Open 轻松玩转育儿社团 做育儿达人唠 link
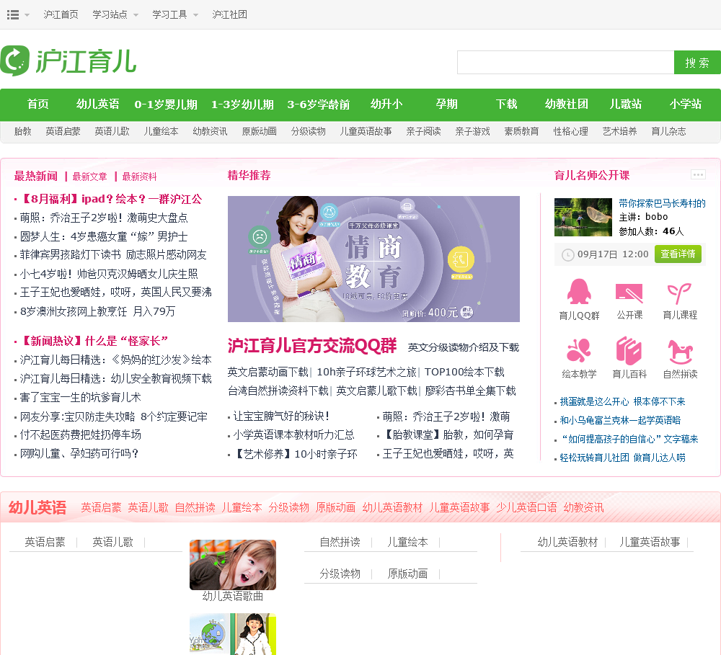 pyautogui.click(x=622, y=458)
